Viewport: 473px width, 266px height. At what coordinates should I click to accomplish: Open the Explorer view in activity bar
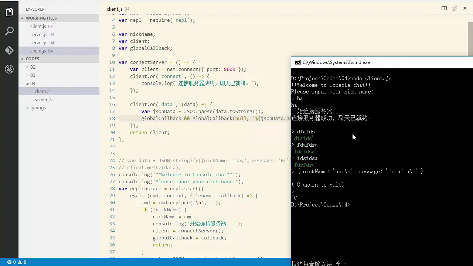coord(9,12)
